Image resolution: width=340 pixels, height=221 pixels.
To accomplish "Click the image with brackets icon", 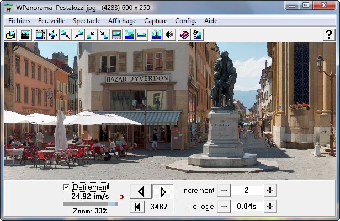I will tap(40, 35).
